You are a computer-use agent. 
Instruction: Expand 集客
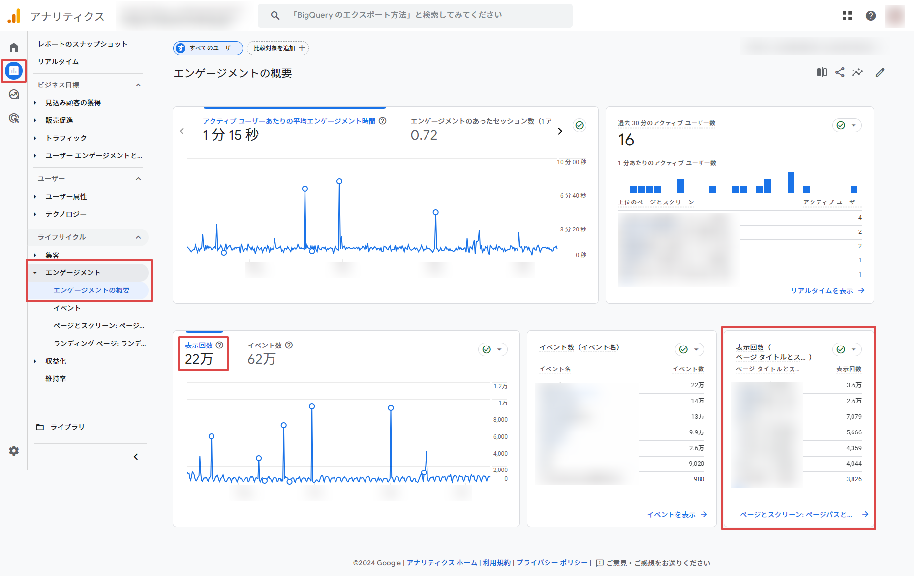tap(35, 255)
